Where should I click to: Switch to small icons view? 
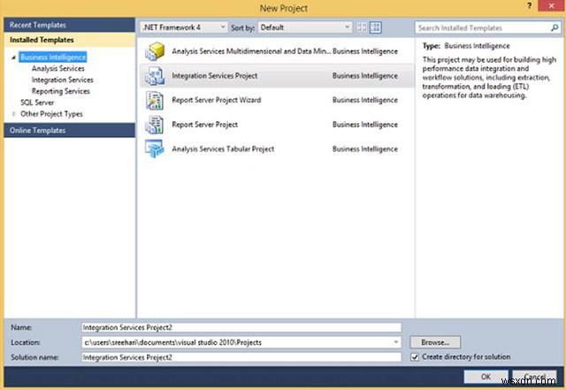362,27
